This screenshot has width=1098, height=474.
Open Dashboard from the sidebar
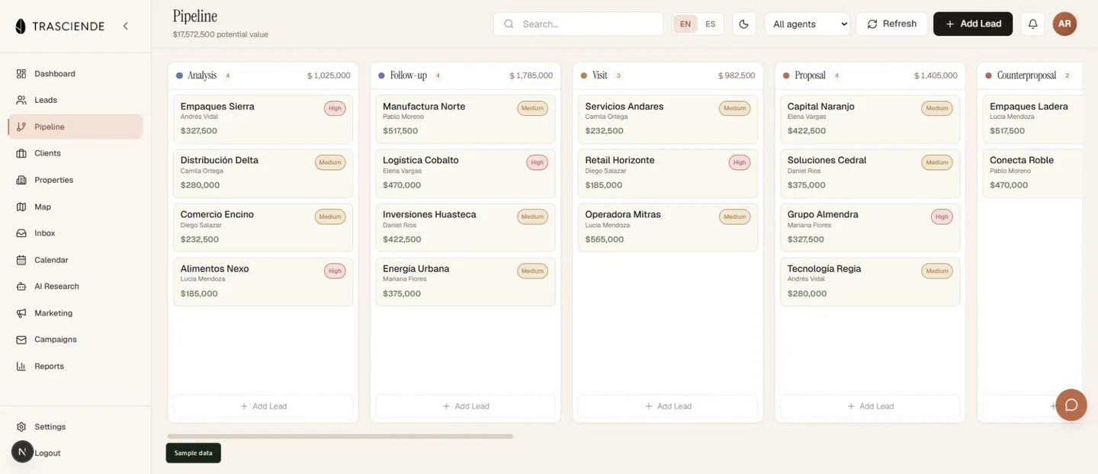click(x=75, y=74)
